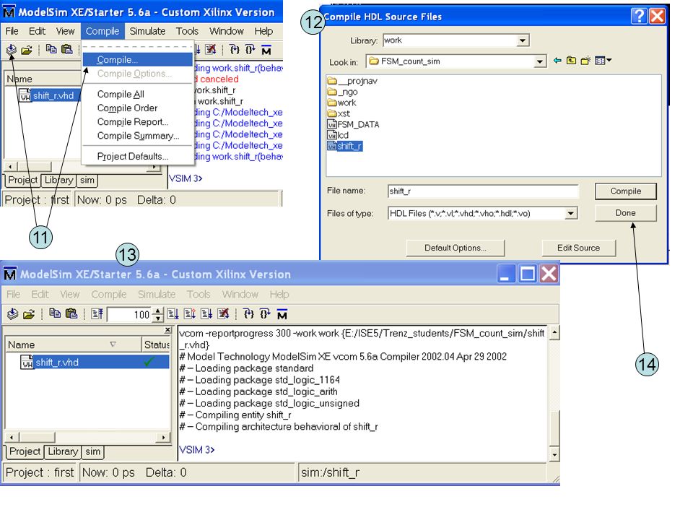Select the __projnav folder in dialog
693x520 pixels.
point(352,81)
